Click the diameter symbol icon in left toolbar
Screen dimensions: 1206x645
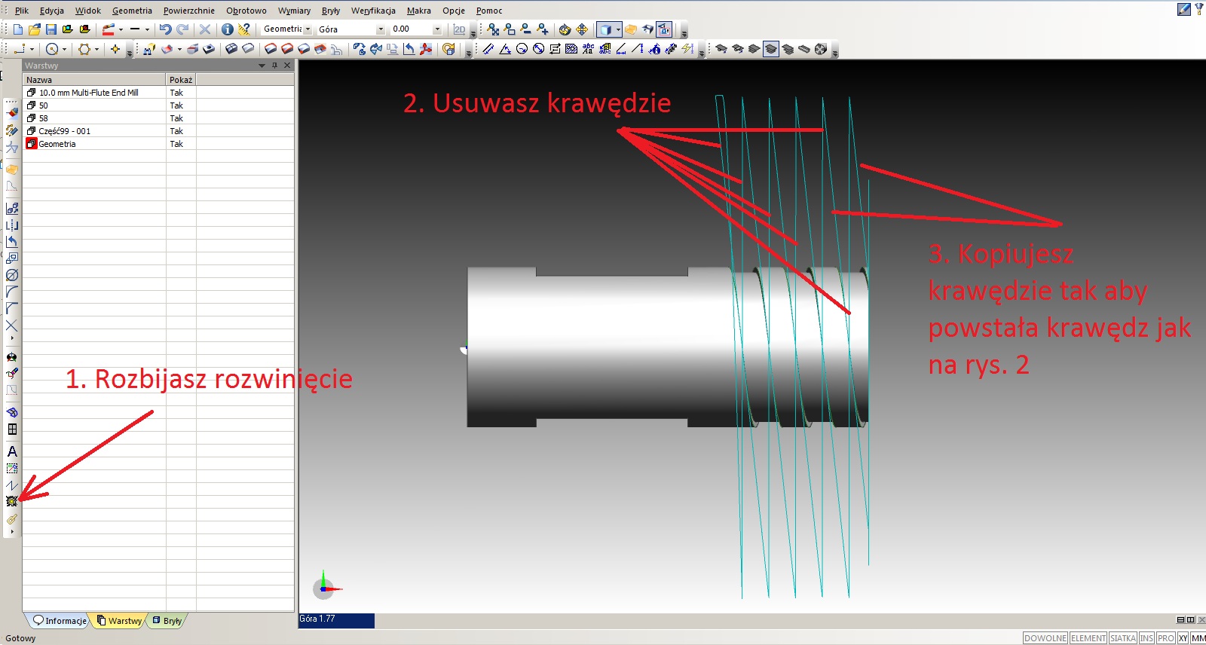click(12, 275)
